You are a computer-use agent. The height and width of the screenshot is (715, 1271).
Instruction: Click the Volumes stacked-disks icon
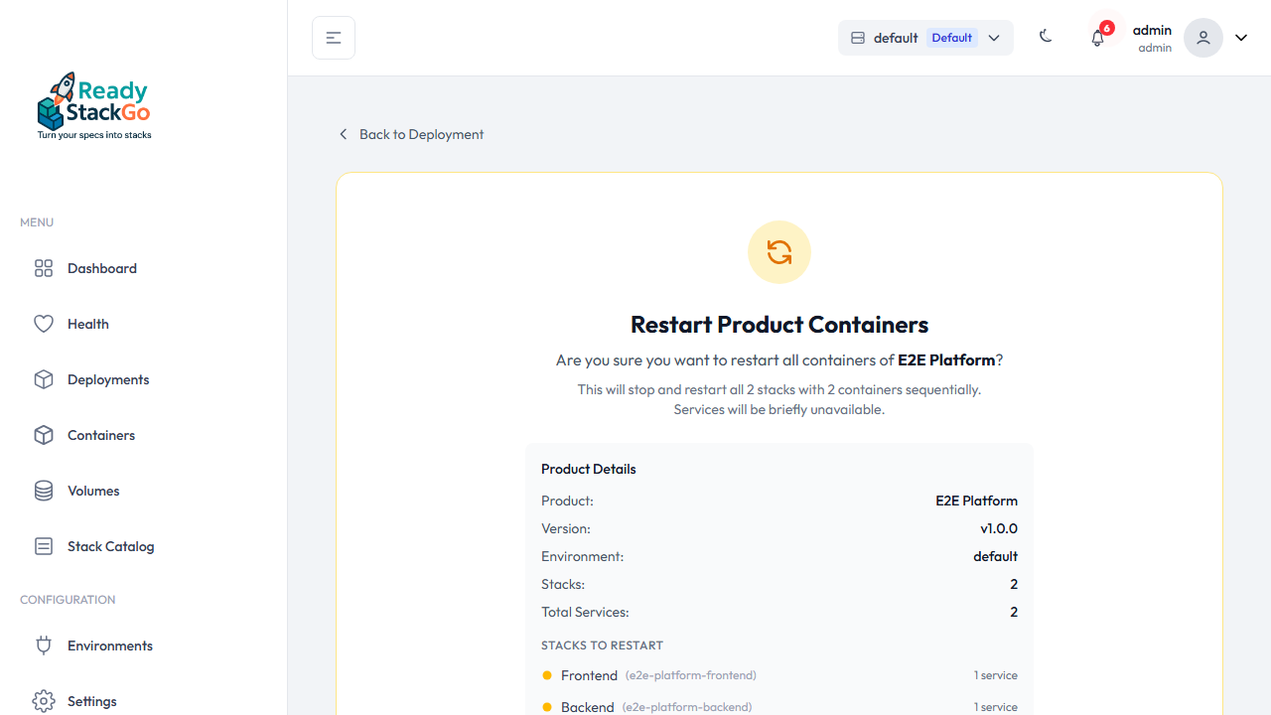[44, 491]
